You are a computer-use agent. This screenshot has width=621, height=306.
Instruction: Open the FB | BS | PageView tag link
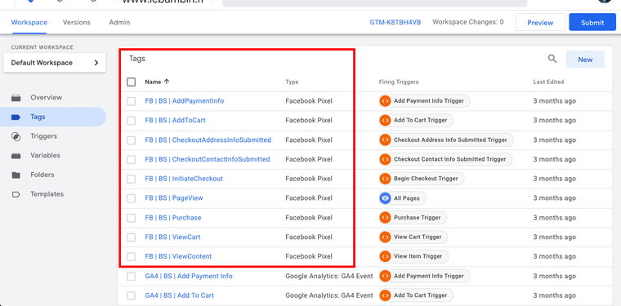pos(174,197)
